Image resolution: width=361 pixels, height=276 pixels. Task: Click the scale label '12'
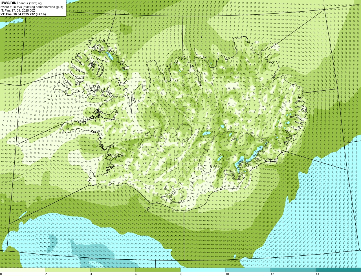(x=272, y=274)
